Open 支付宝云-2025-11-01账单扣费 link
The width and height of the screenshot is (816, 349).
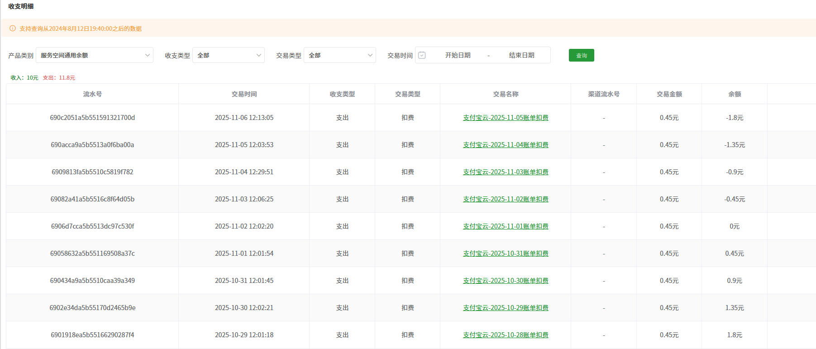click(506, 226)
